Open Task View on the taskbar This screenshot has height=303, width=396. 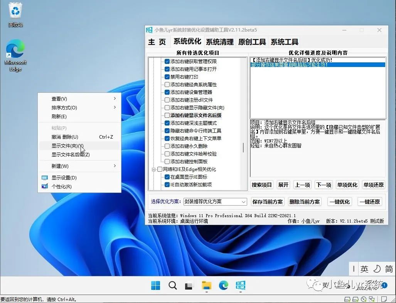click(x=189, y=286)
